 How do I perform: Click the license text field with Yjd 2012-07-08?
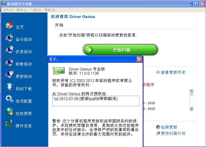96,101
